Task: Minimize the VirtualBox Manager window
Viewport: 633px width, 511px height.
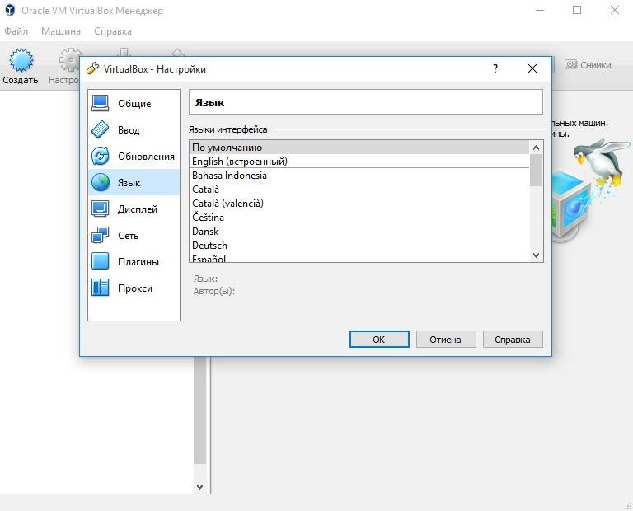Action: tap(540, 10)
